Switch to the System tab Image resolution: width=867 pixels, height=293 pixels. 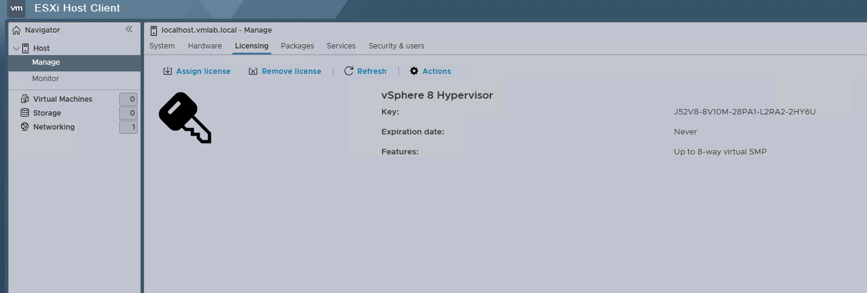point(162,46)
